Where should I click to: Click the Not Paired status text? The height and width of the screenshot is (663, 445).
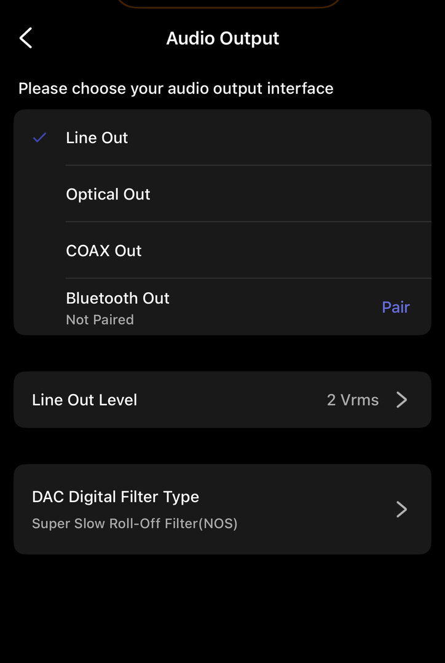click(100, 320)
